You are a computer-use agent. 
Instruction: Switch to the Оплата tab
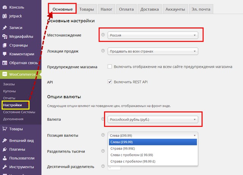(126, 9)
